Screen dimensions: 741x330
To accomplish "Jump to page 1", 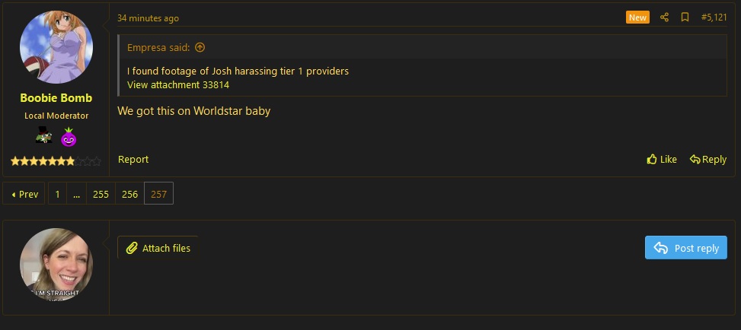I will pos(57,194).
